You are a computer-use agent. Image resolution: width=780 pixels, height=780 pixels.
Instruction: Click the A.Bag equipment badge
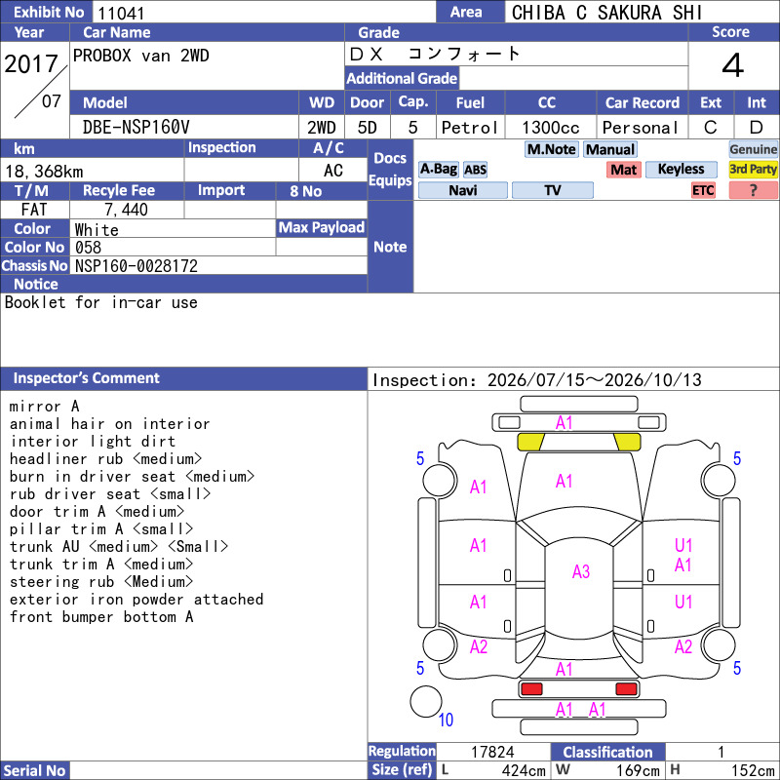point(438,170)
